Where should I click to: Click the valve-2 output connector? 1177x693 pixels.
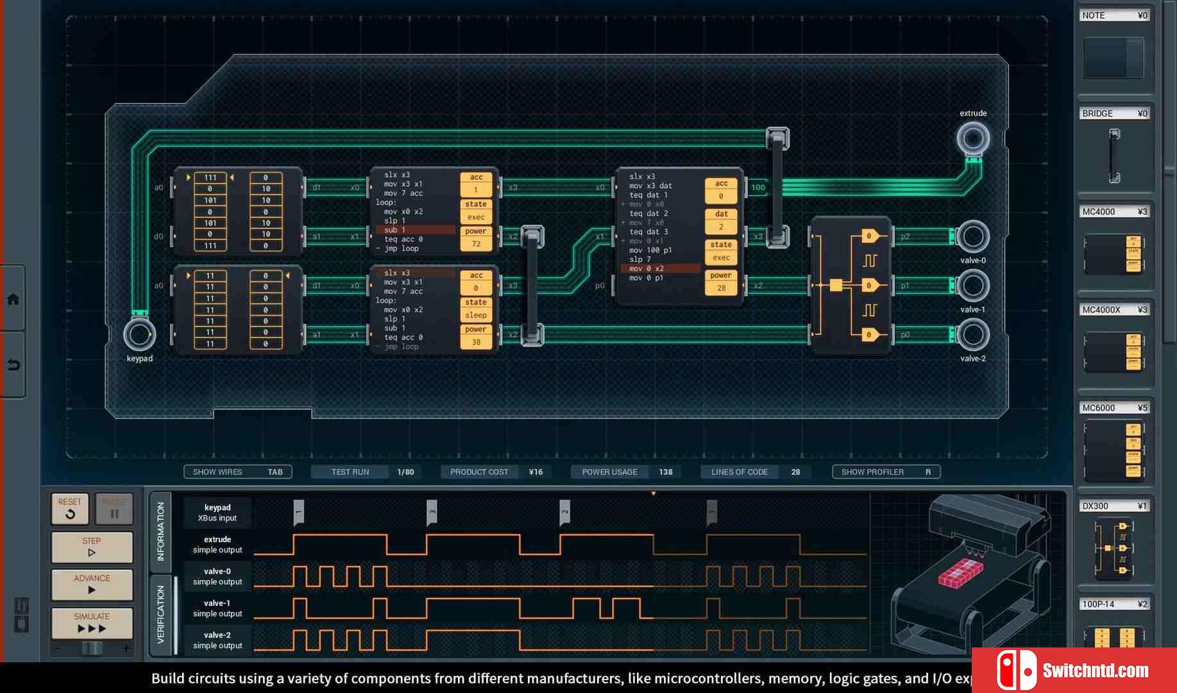pyautogui.click(x=973, y=334)
